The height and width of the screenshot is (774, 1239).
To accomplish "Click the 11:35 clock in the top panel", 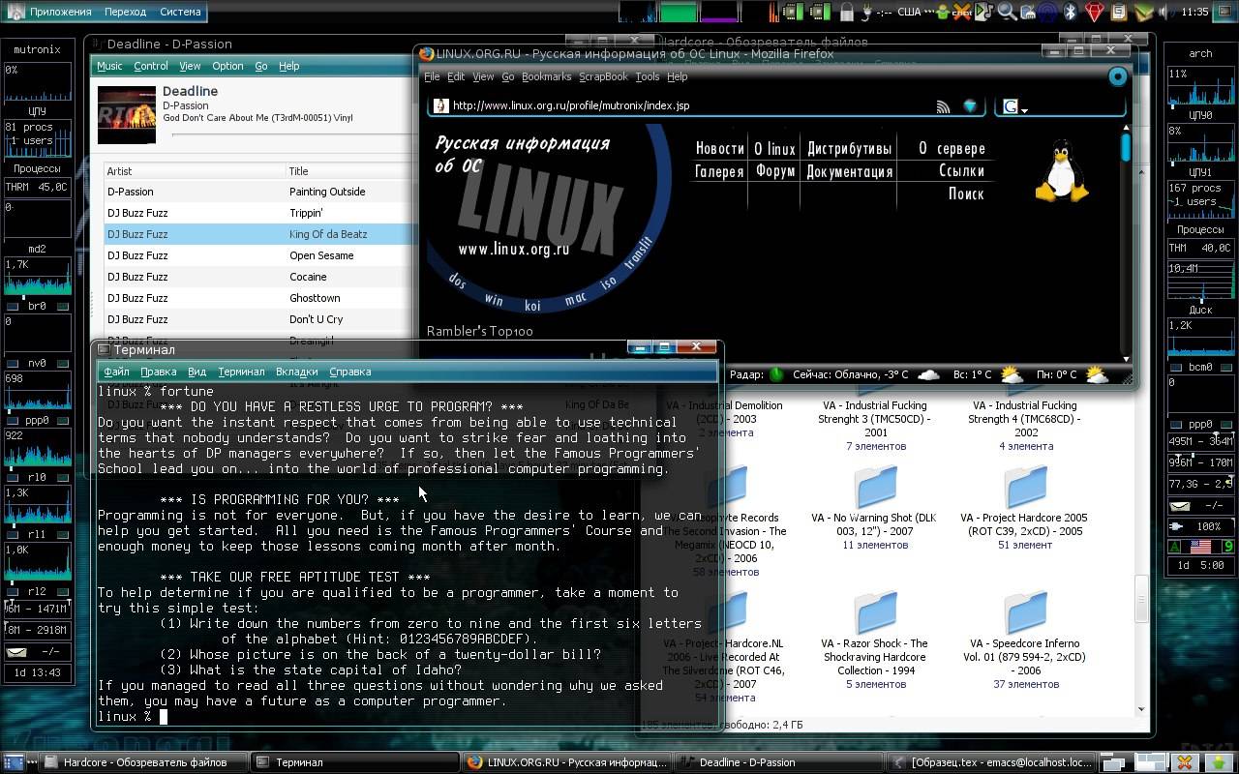I will [x=1194, y=12].
